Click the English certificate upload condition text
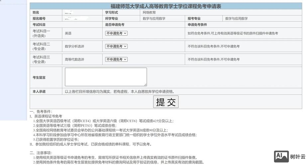Image resolution: width=308 pixels, height=166 pixels. pyautogui.click(x=233, y=33)
